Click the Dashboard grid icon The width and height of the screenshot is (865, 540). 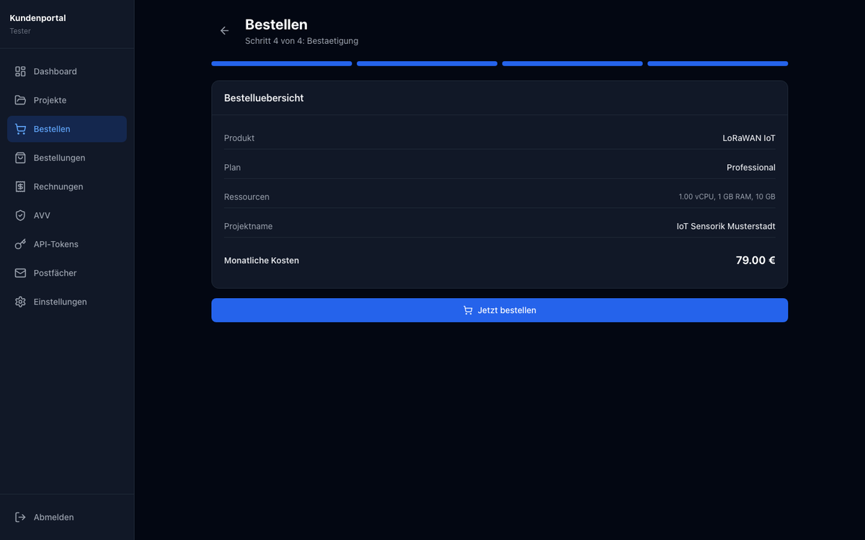coord(20,71)
